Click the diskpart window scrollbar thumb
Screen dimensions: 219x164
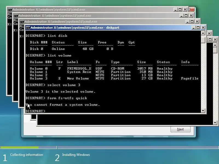pyautogui.click(x=203, y=40)
